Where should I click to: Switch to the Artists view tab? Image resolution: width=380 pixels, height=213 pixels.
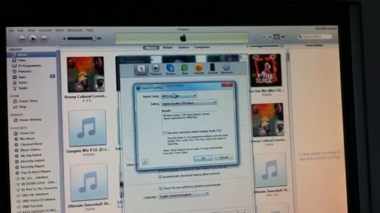[x=167, y=47]
